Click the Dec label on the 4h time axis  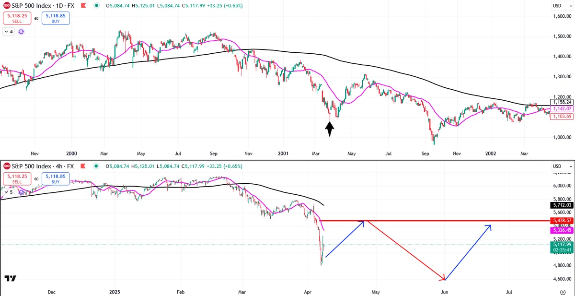click(52, 291)
